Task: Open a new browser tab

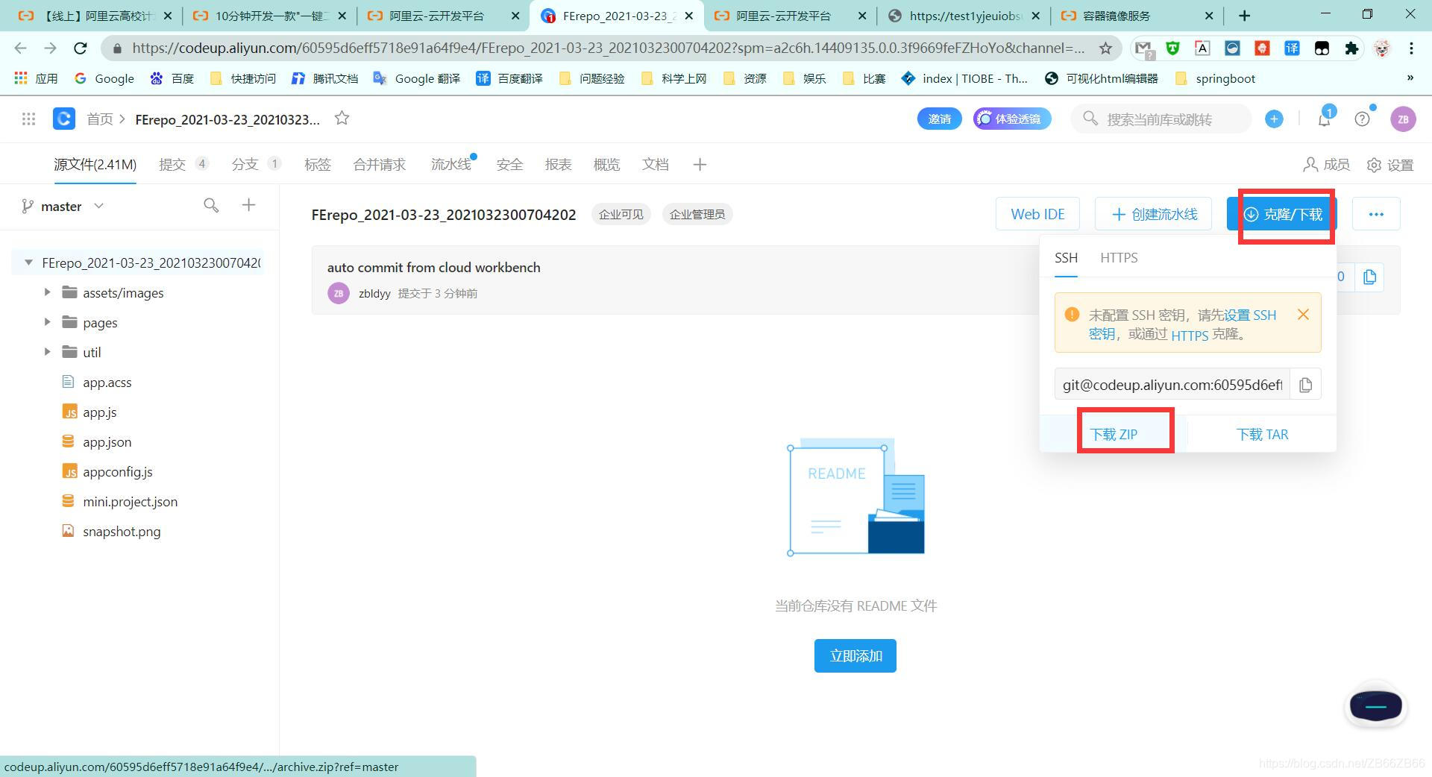Action: point(1244,16)
